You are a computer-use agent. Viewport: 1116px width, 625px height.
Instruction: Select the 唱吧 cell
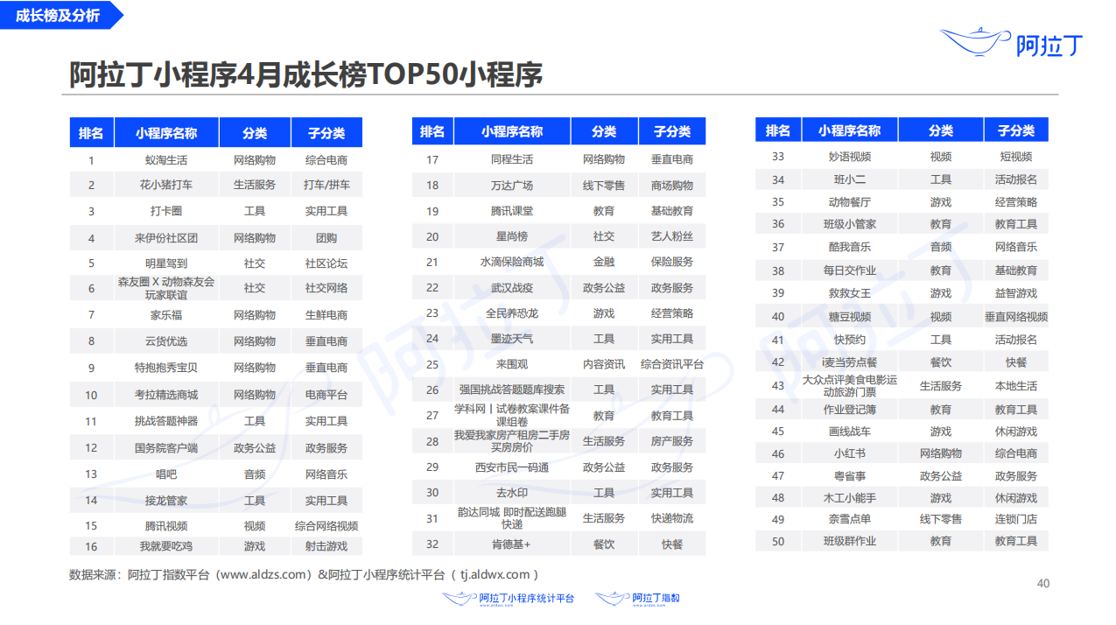point(166,474)
